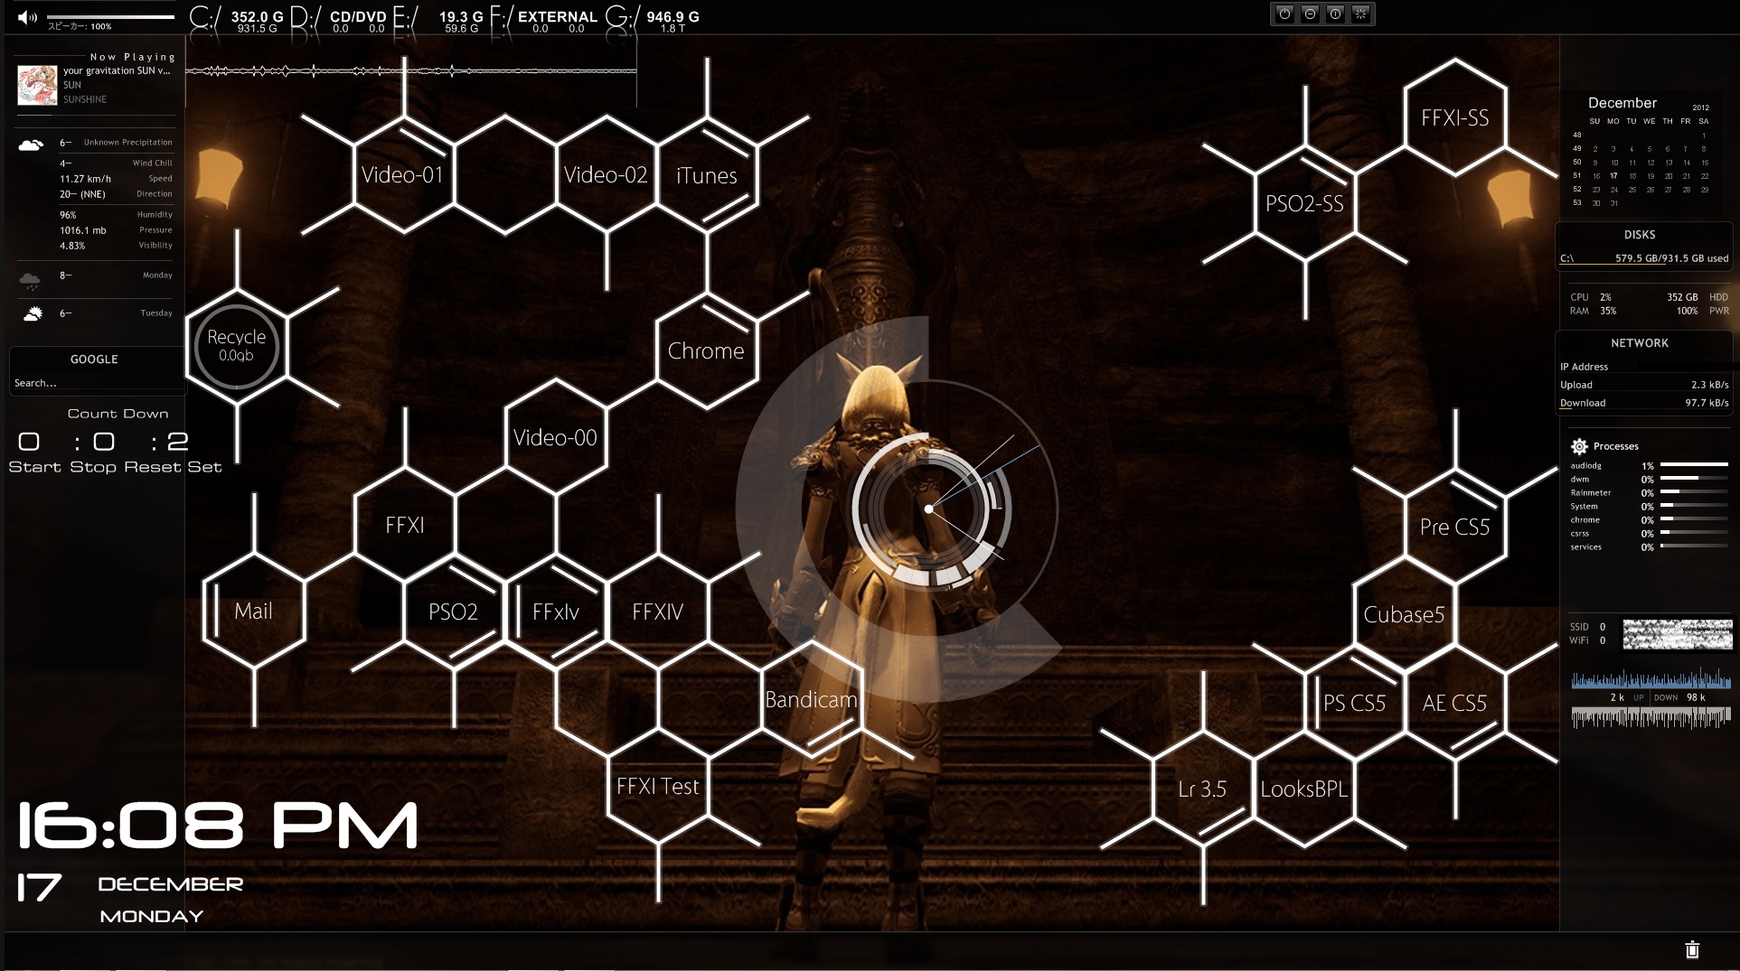
Task: Click the Download row in NETWORK panel
Action: (1644, 403)
